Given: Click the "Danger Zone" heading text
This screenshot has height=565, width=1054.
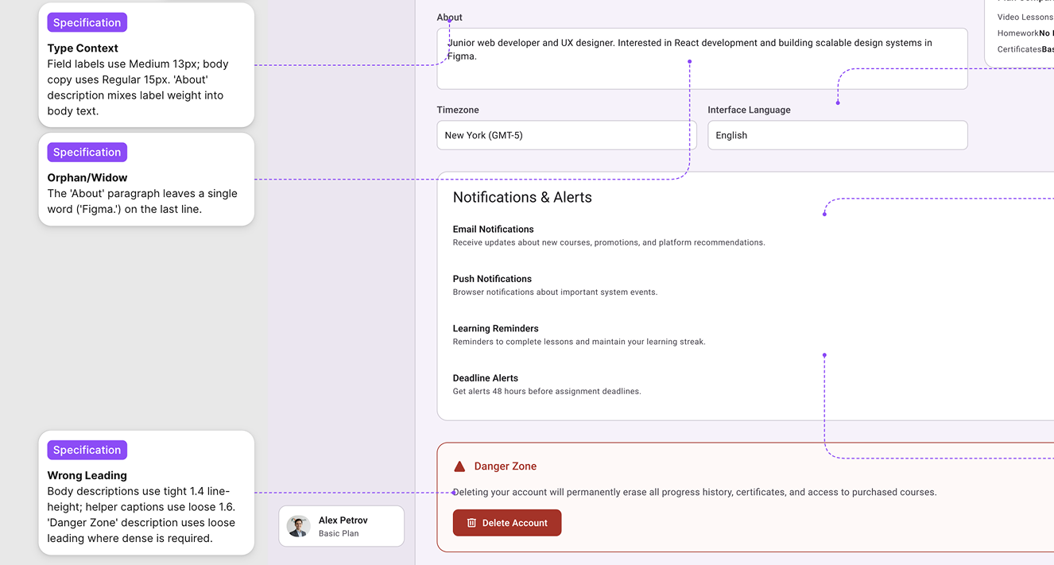Looking at the screenshot, I should point(506,466).
